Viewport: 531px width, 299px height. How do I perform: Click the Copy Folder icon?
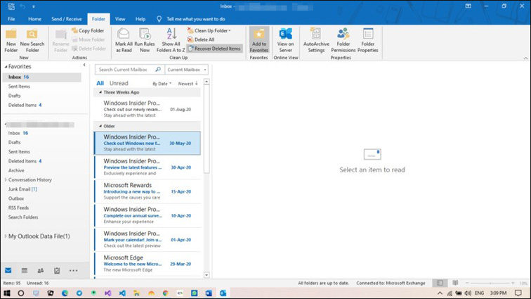coord(74,30)
